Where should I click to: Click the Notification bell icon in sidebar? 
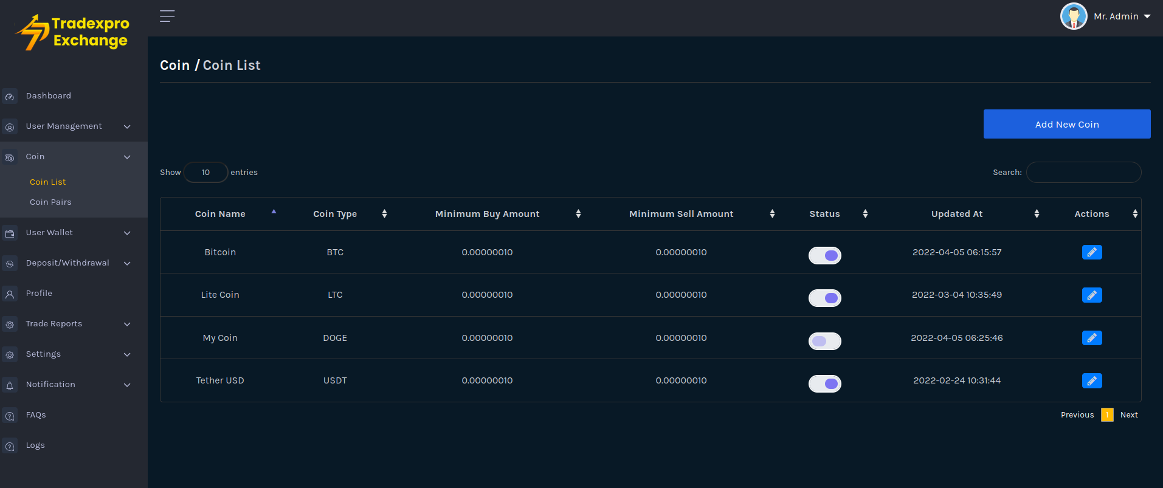10,385
